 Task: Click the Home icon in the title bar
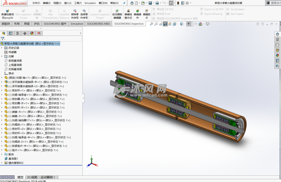pyautogui.click(x=132, y=3)
